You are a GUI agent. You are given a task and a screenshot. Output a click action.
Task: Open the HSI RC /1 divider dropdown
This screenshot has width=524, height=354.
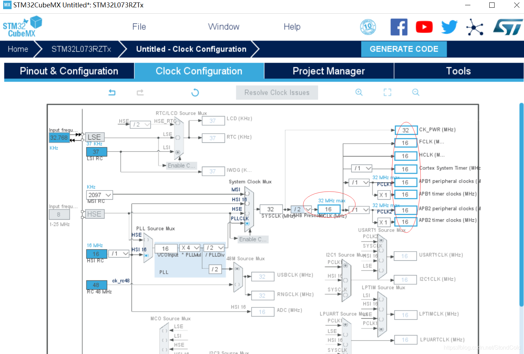point(119,253)
